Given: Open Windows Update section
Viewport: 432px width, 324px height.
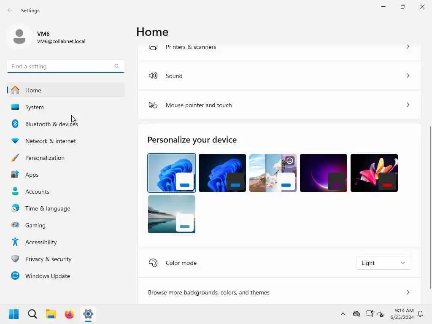Looking at the screenshot, I should [66, 275].
